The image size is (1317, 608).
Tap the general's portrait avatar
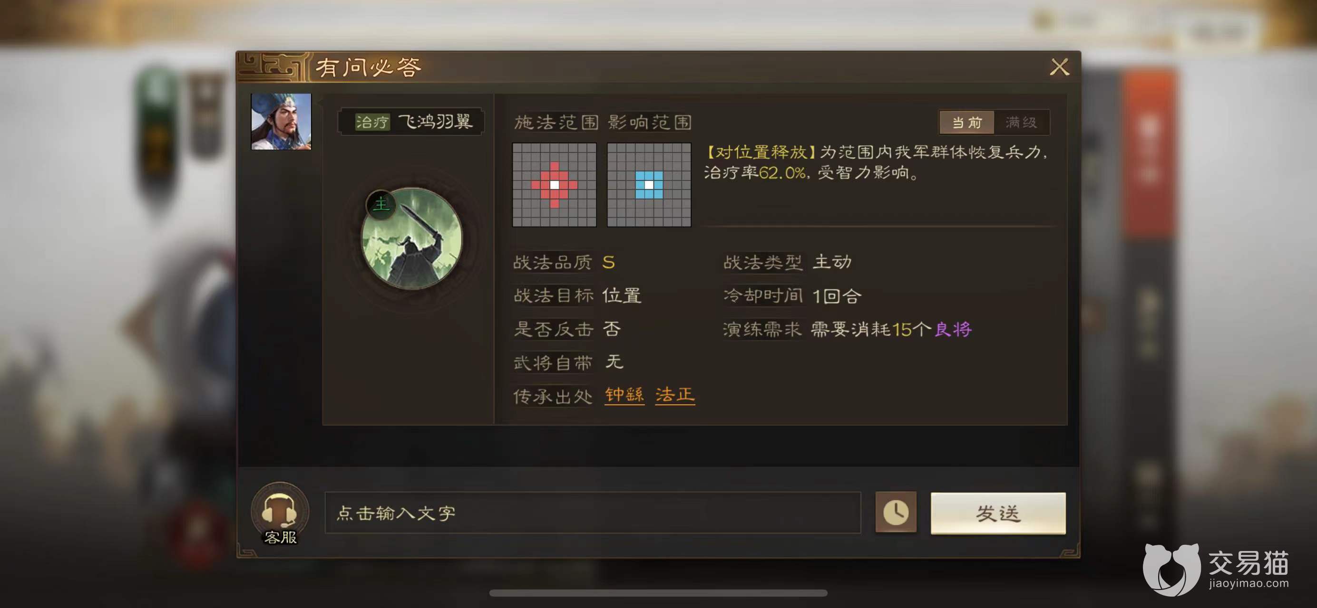pyautogui.click(x=281, y=121)
